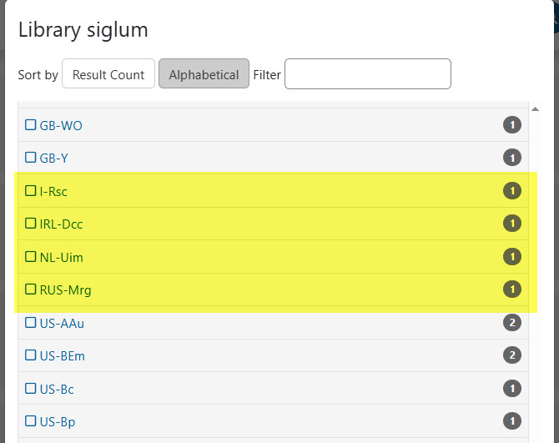Click the count badge for RUS-Mrg
This screenshot has width=559, height=443.
512,289
